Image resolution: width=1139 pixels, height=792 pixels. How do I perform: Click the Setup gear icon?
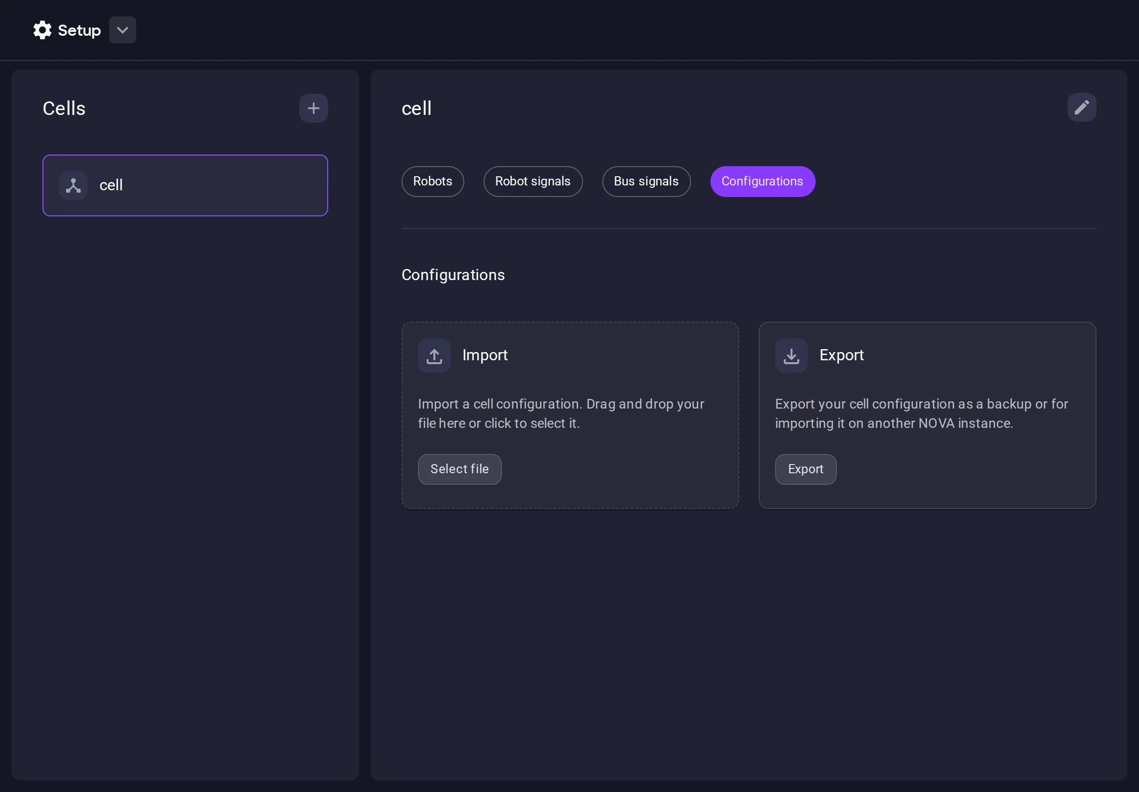tap(42, 30)
